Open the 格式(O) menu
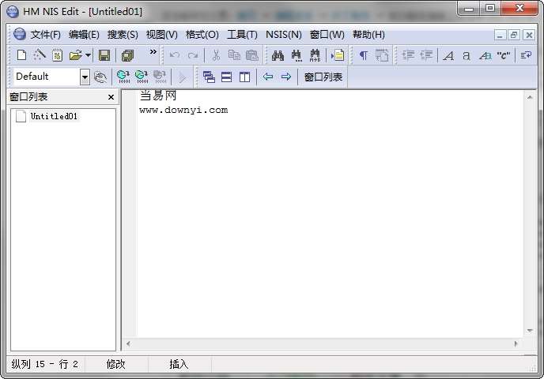The width and height of the screenshot is (544, 379). tap(202, 35)
